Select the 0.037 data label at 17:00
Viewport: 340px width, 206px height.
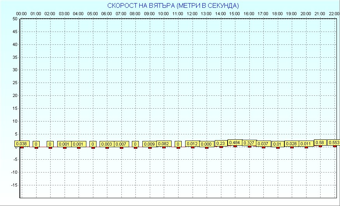pyautogui.click(x=263, y=144)
